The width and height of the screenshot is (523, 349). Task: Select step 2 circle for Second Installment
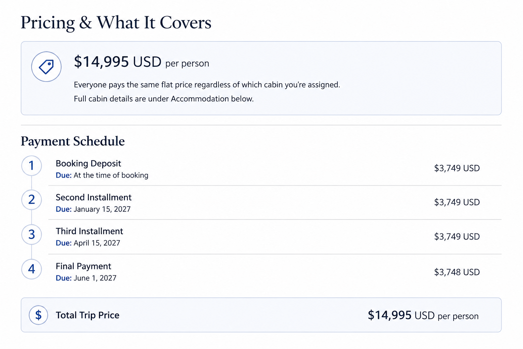click(x=32, y=200)
